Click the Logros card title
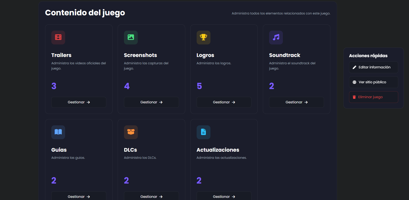Viewport: 409px width, 200px height. tap(205, 55)
